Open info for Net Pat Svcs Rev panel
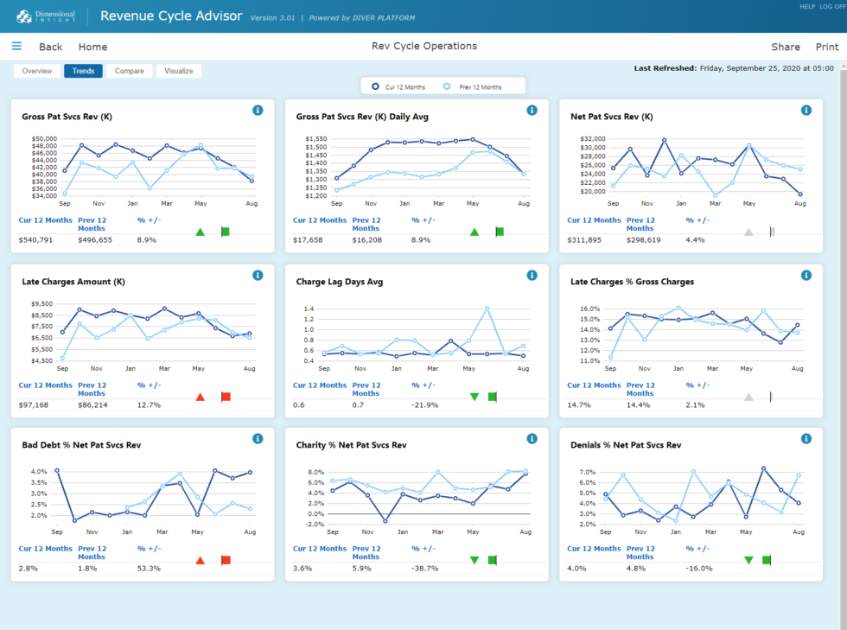This screenshot has width=847, height=630. (x=806, y=111)
